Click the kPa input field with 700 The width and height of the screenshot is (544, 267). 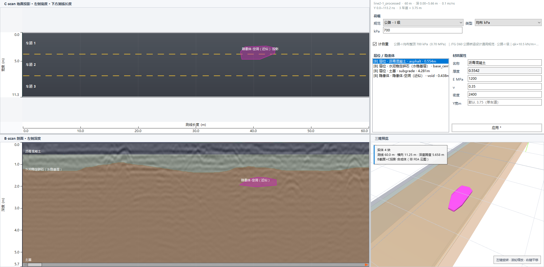click(422, 30)
